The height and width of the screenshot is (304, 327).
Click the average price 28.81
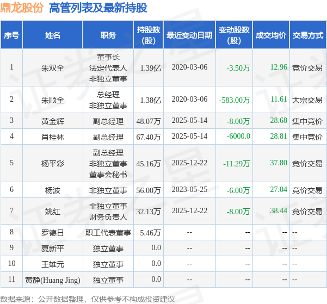(x=279, y=136)
